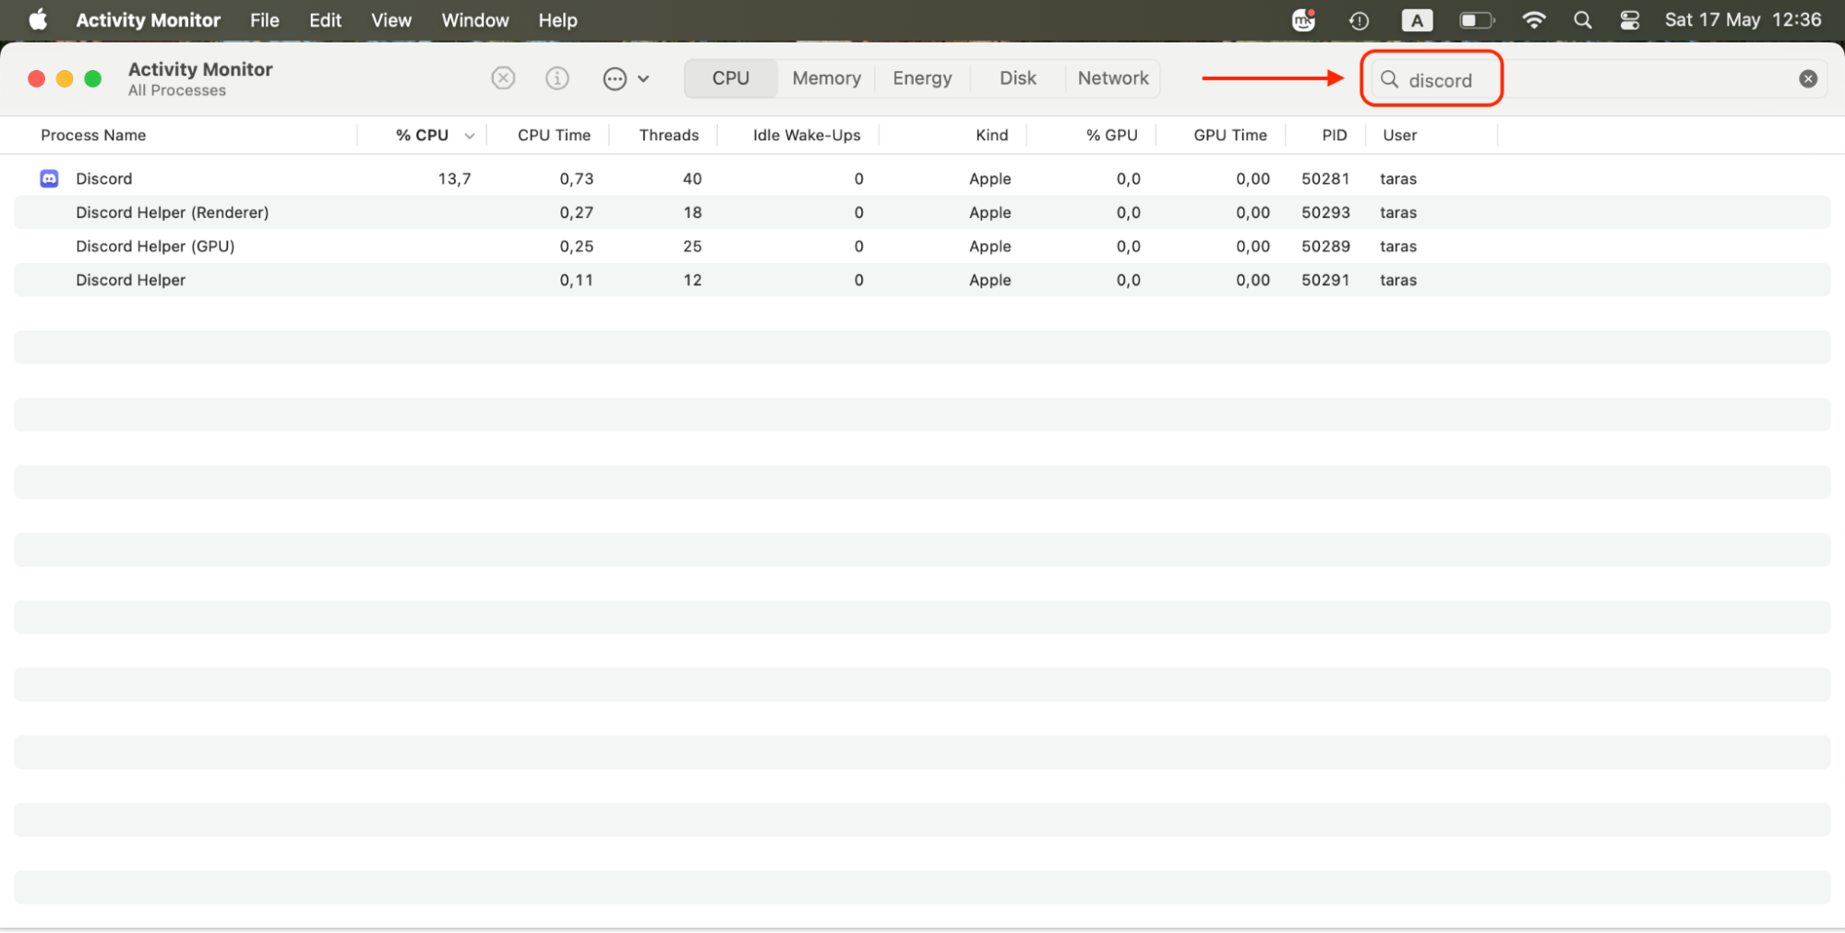The height and width of the screenshot is (933, 1845).
Task: Open the chevron dropdown next to ellipsis icon
Action: 644,78
